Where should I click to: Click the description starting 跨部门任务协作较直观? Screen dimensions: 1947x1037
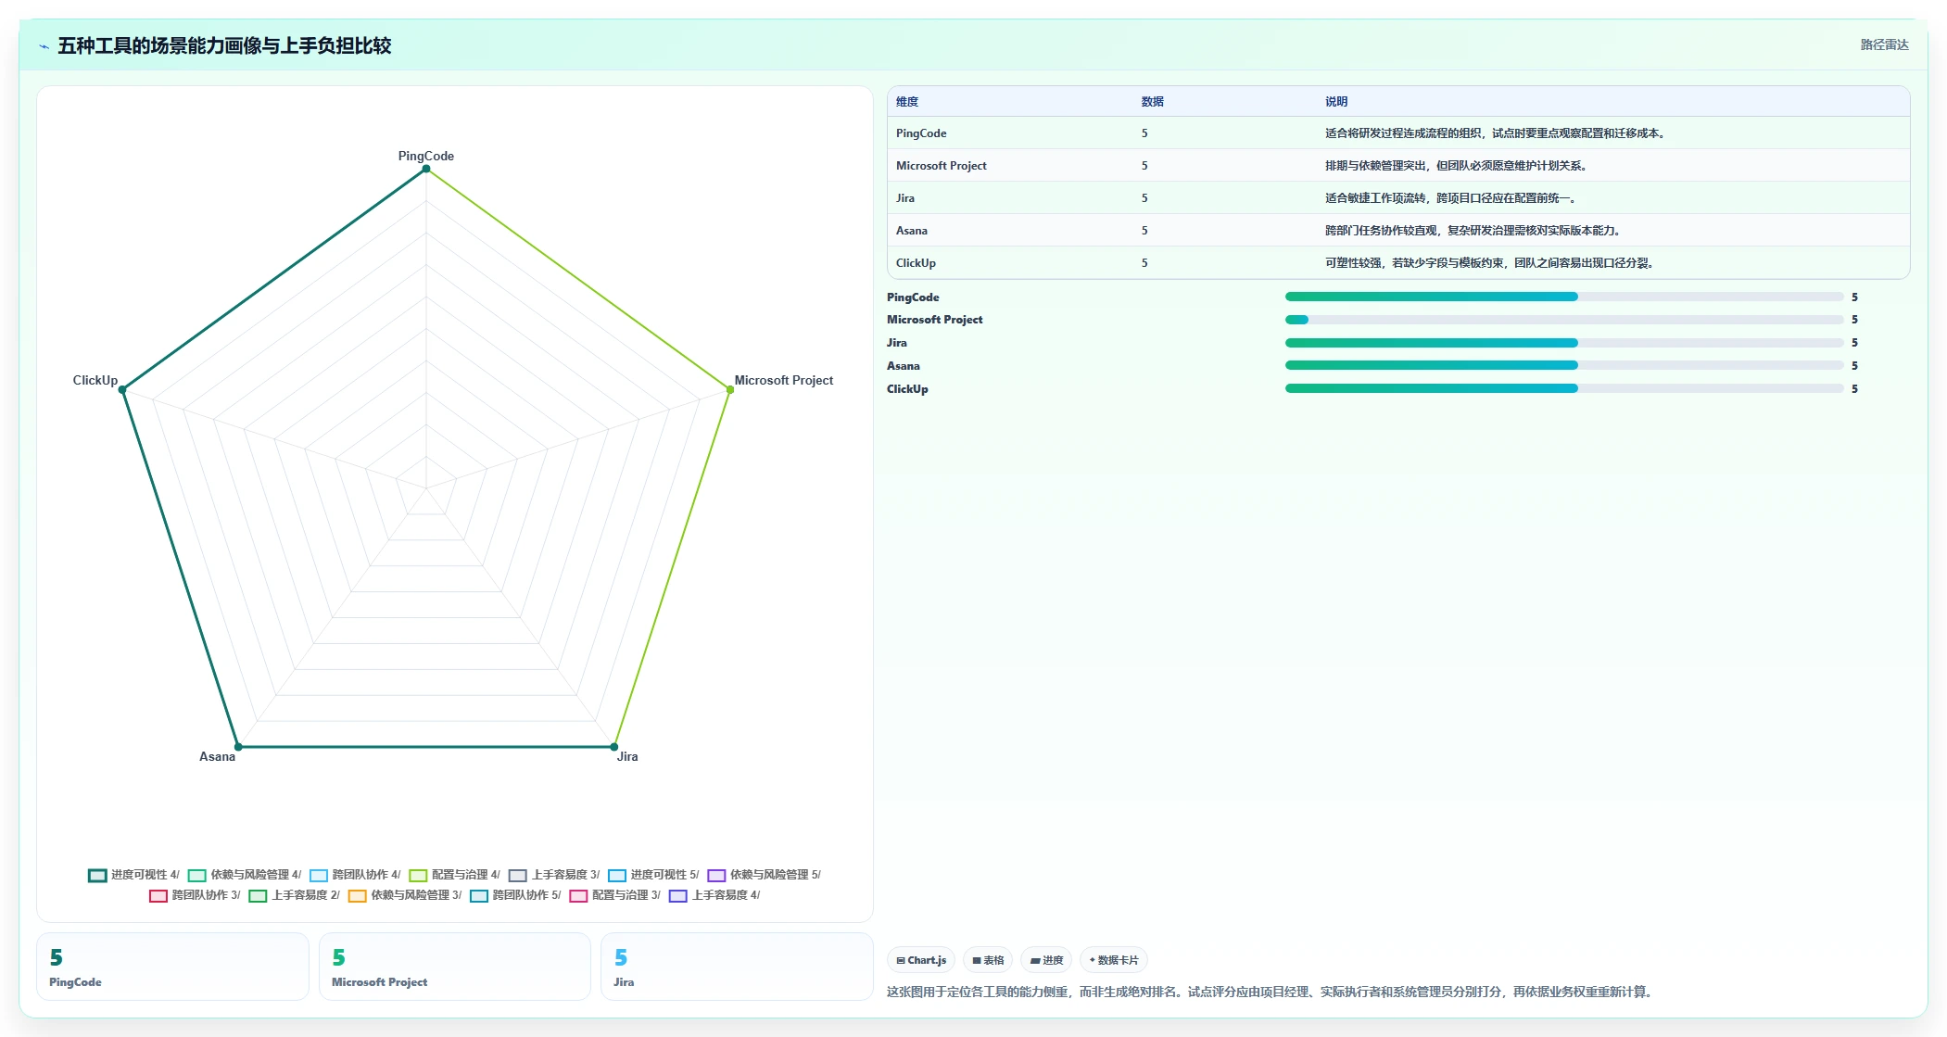(1474, 231)
